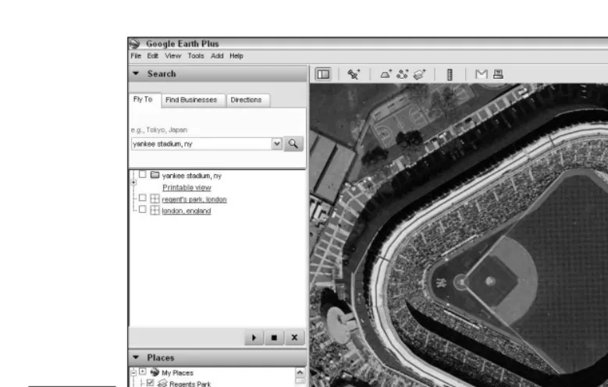Collapse the My Places tree node
The width and height of the screenshot is (608, 387).
click(133, 372)
